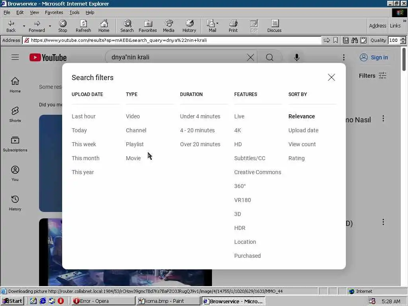
Task: Filter type to Playlist
Action: point(135,144)
